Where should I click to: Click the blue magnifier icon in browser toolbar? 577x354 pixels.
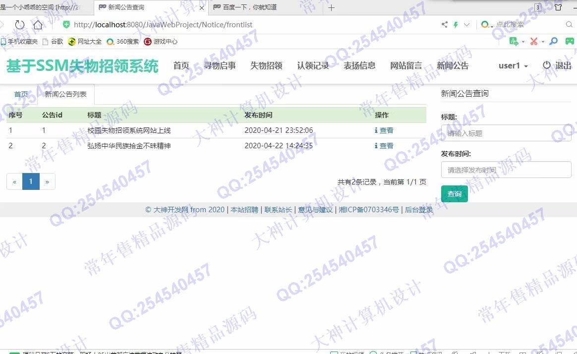coord(554,41)
